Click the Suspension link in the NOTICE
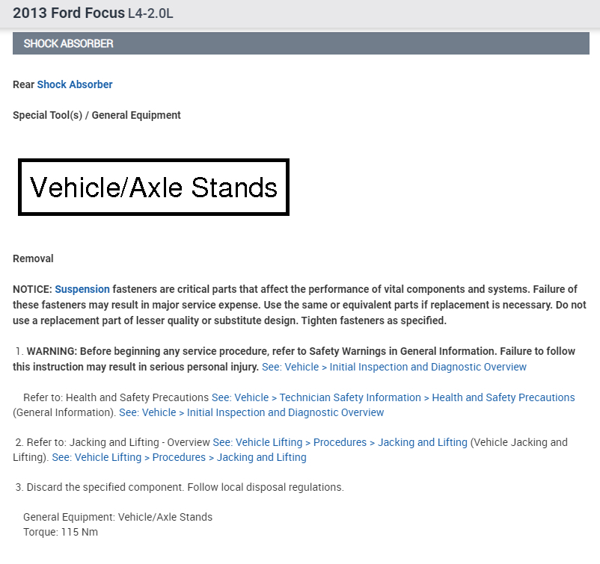The width and height of the screenshot is (600, 564). 82,289
